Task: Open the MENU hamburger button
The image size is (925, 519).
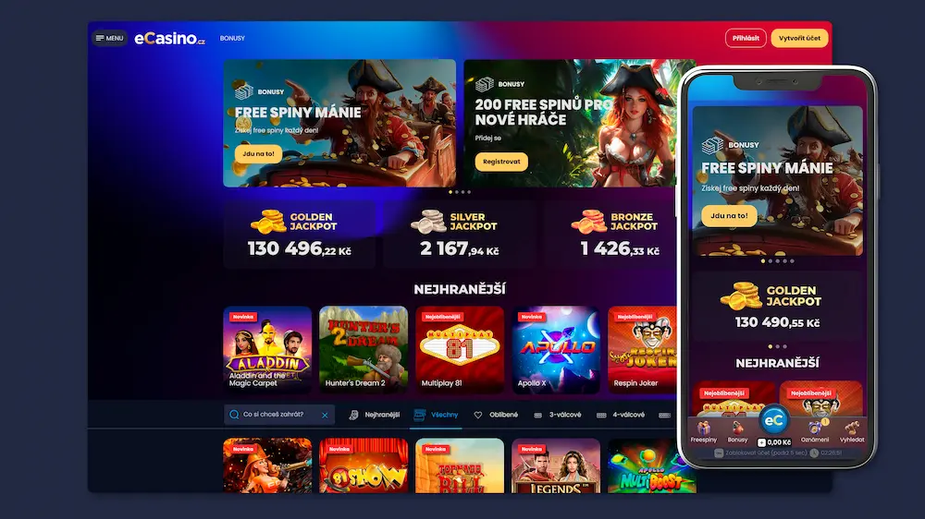Action: pyautogui.click(x=109, y=38)
